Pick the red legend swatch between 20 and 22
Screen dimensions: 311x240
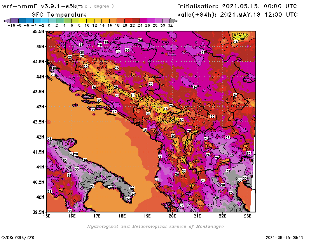tap(128, 21)
